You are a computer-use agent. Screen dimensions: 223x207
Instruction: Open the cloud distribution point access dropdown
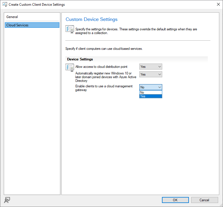(x=151, y=67)
